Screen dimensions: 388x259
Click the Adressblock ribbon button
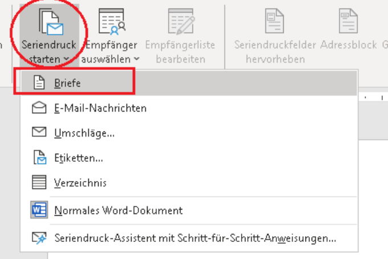(349, 30)
